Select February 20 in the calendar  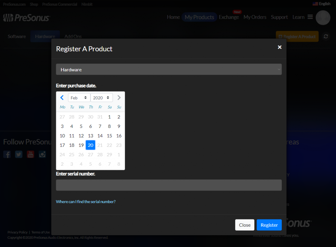(x=91, y=145)
